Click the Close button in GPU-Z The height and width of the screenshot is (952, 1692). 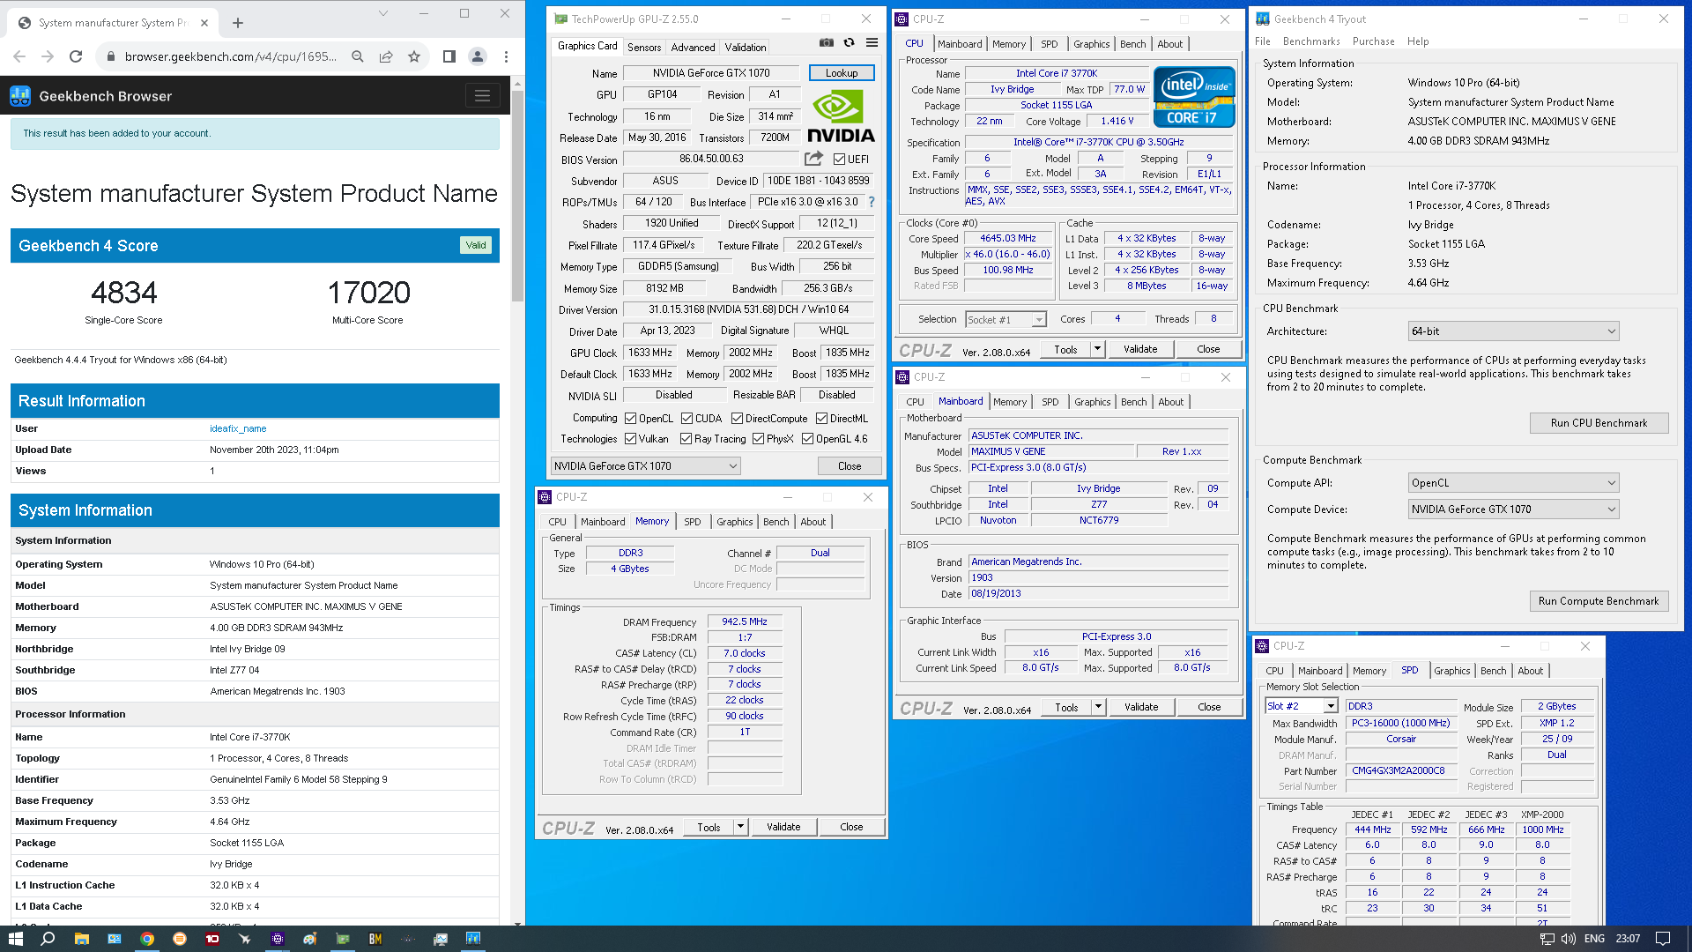pyautogui.click(x=850, y=466)
